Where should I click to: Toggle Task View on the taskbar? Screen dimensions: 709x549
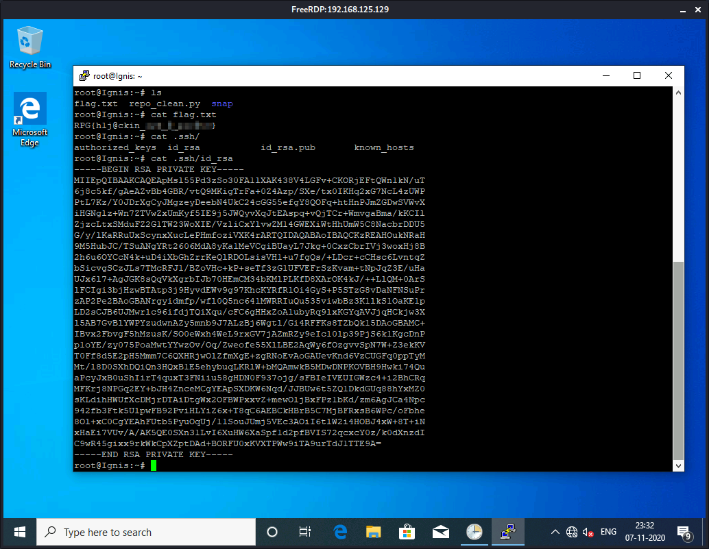coord(304,532)
